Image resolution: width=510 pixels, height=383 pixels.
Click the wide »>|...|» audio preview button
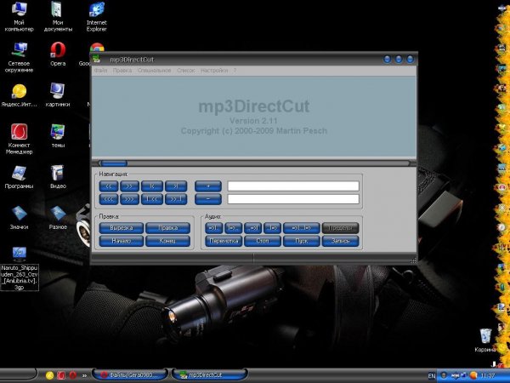(x=302, y=228)
